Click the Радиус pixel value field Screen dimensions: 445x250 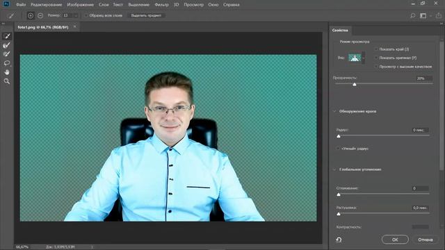pyautogui.click(x=420, y=130)
